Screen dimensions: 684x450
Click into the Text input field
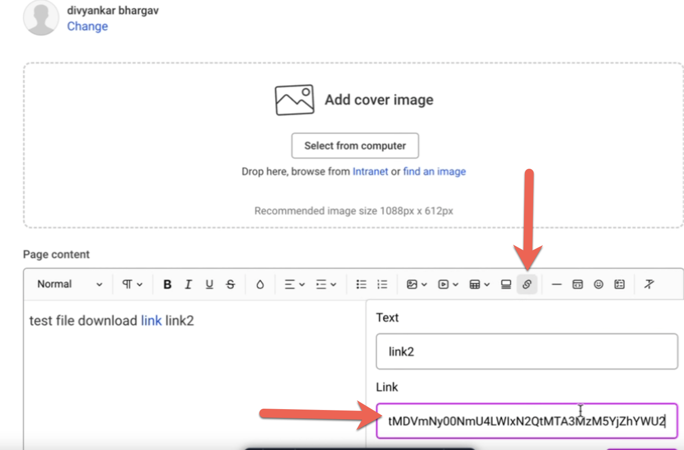point(526,352)
